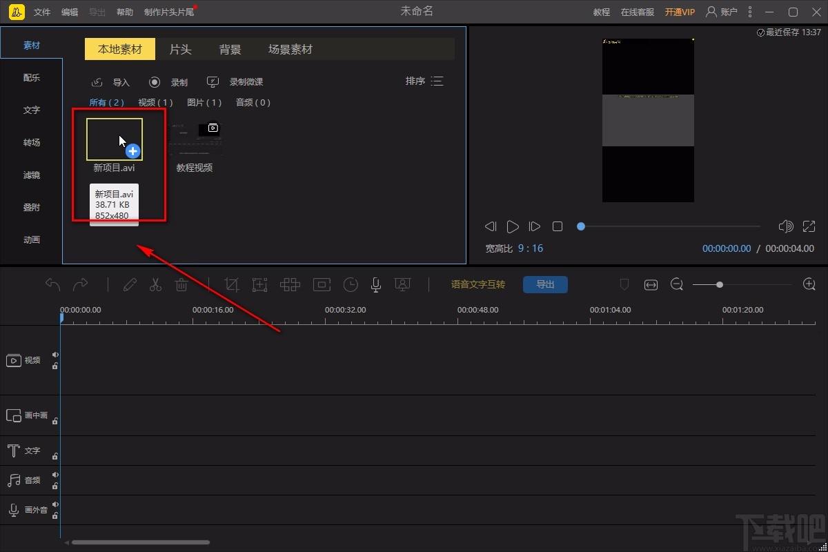Click the 录制 record radio icon
The image size is (828, 552).
155,82
